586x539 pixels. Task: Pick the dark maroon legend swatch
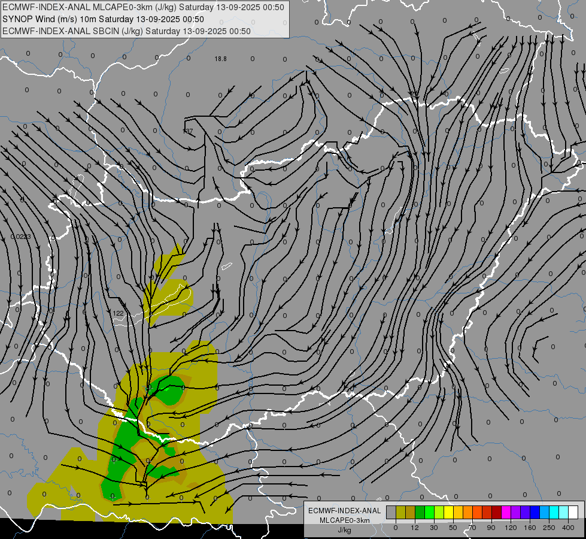click(497, 512)
